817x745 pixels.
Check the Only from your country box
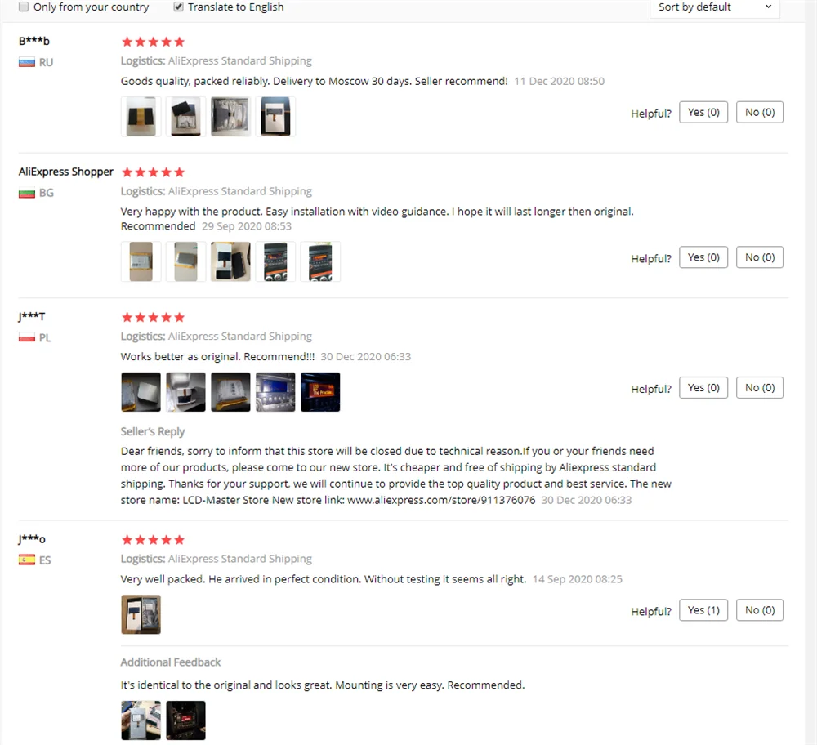click(x=24, y=7)
